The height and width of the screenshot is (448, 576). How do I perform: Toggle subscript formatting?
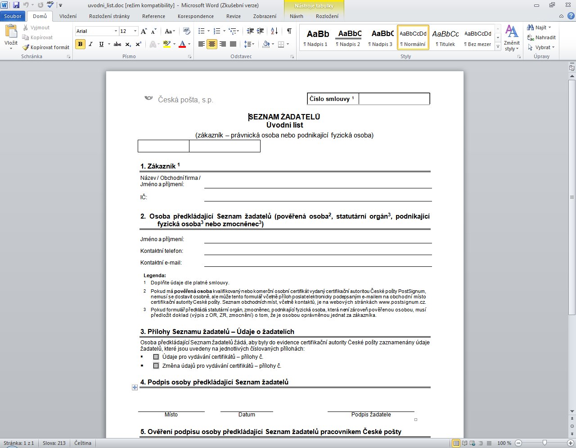[128, 44]
